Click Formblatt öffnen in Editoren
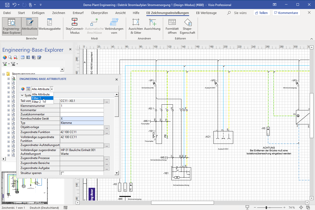 tap(172, 26)
